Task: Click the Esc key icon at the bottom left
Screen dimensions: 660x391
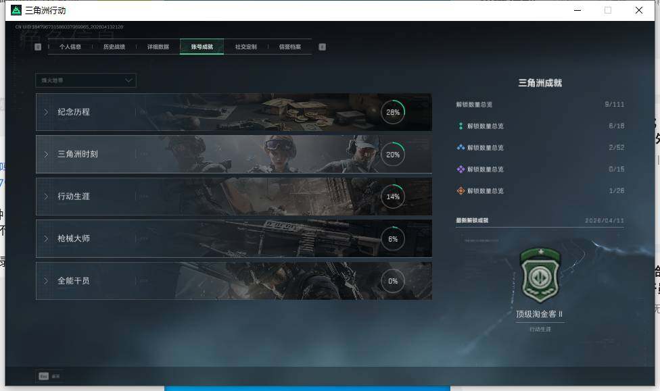Action: [x=44, y=376]
